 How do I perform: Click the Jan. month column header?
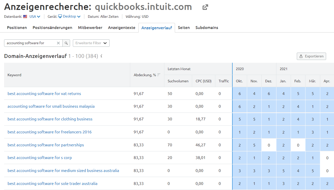pyautogui.click(x=283, y=81)
